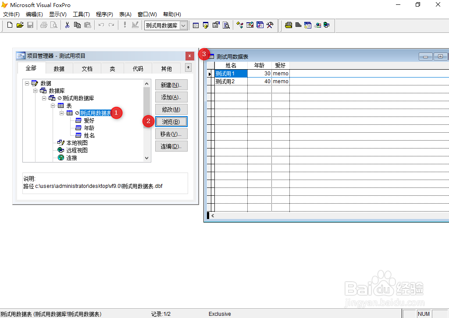This screenshot has height=318, width=449.
Task: Click the 修改(M) button
Action: point(171,110)
